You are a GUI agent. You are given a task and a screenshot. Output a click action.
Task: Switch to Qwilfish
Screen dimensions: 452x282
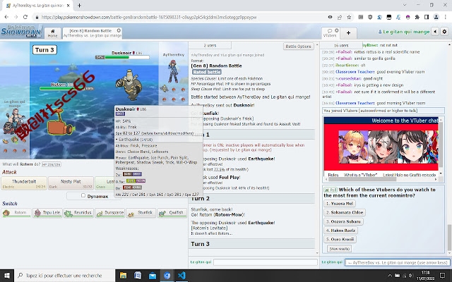click(x=172, y=213)
